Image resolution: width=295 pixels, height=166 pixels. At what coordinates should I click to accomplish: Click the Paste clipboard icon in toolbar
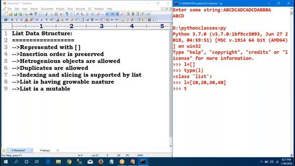coord(56,14)
